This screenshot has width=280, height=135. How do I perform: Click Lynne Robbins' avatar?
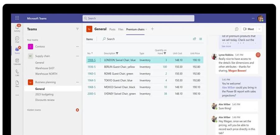tap(214, 57)
